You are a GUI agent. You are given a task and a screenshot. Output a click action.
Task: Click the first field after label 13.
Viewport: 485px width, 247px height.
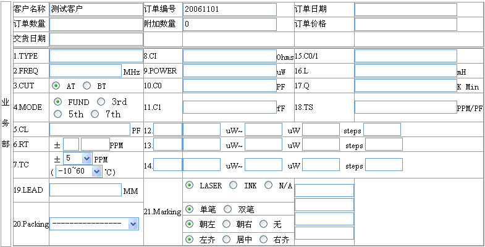point(167,144)
